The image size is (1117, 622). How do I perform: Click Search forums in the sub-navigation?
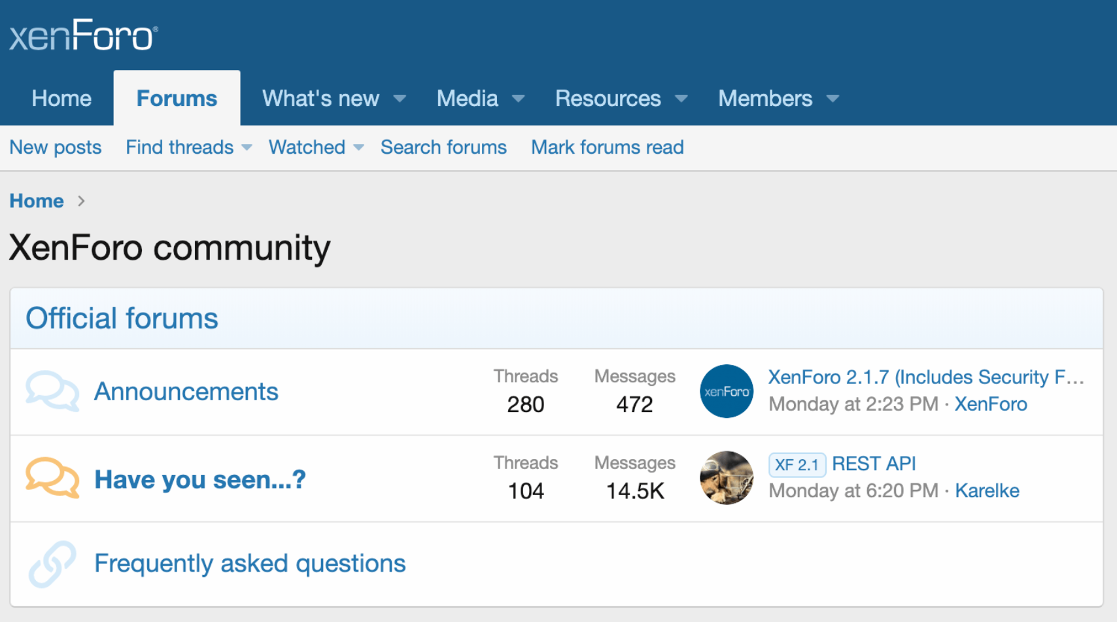coord(443,147)
